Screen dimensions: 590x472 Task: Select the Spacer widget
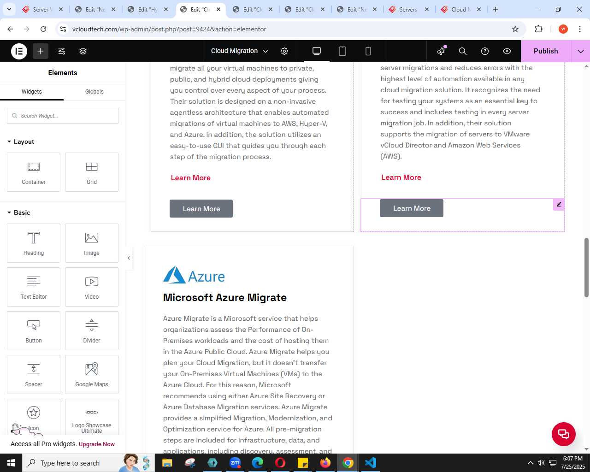click(x=34, y=375)
